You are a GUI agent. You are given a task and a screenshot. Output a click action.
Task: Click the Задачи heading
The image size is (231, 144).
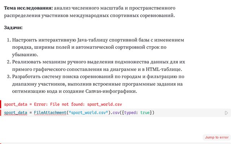(x=13, y=27)
